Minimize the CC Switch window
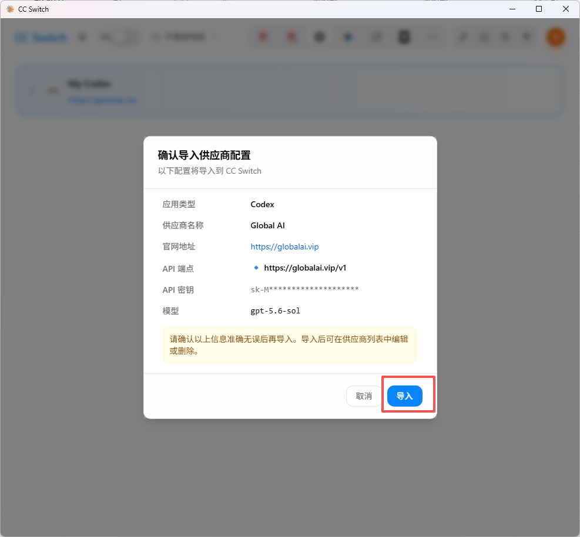 coord(512,9)
